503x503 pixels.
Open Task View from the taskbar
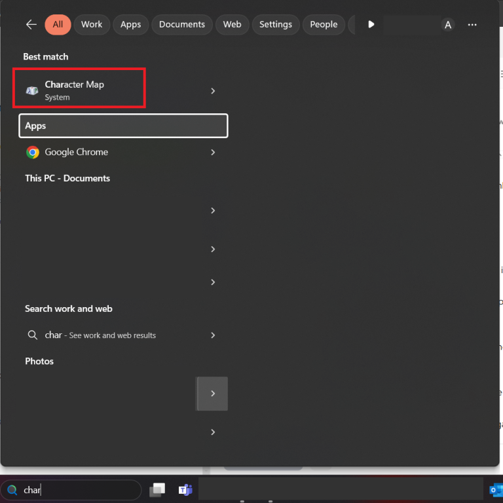tap(157, 489)
